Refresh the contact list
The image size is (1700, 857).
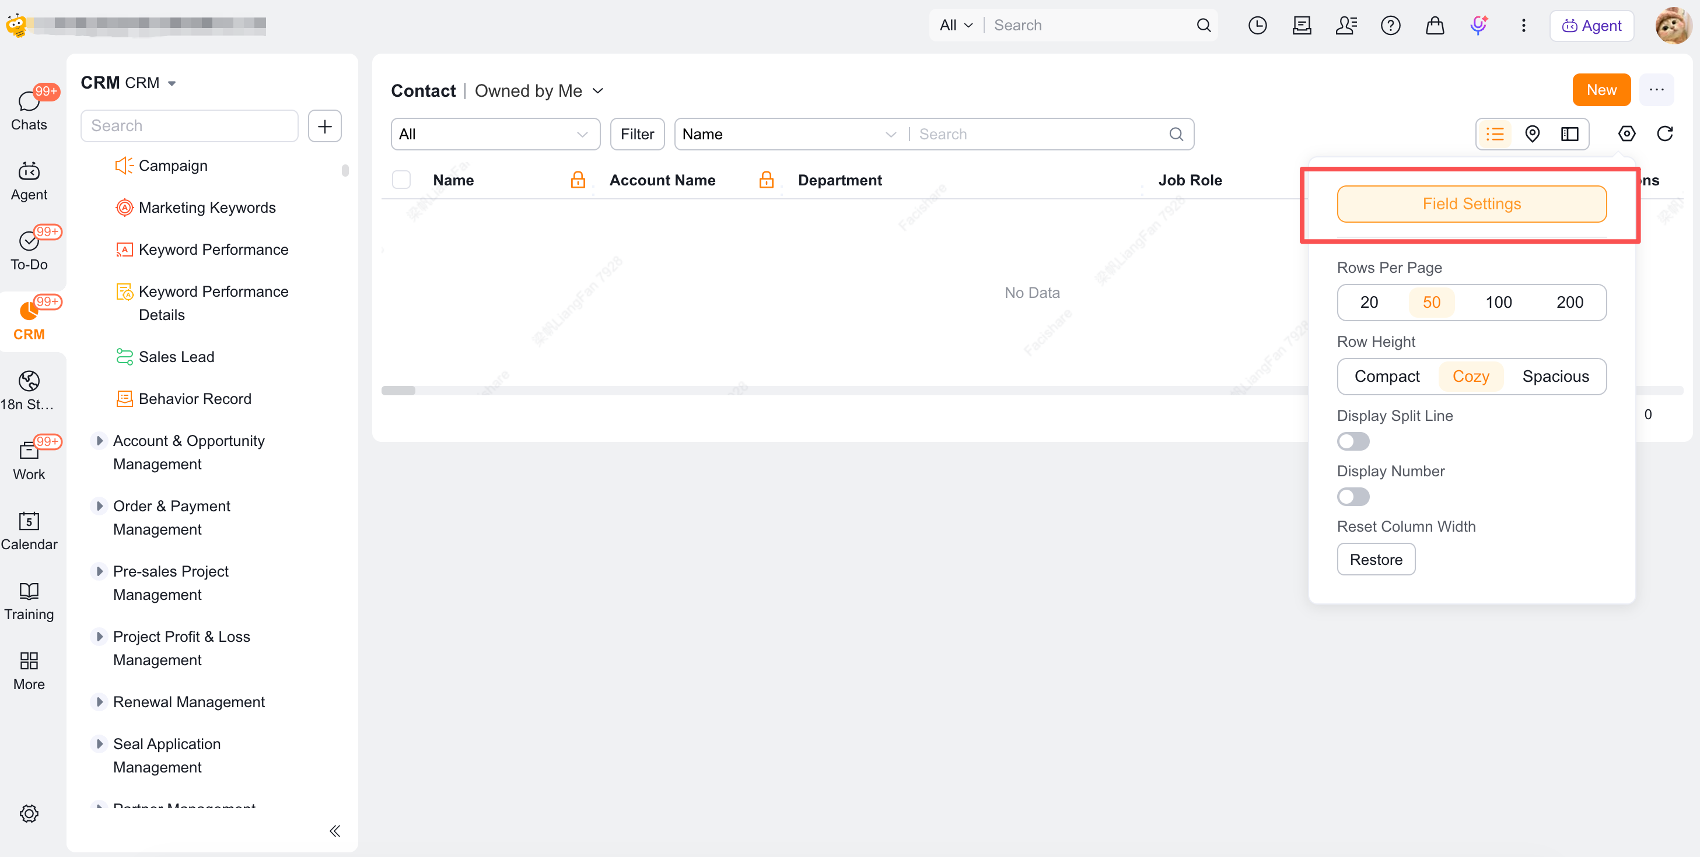(1664, 134)
